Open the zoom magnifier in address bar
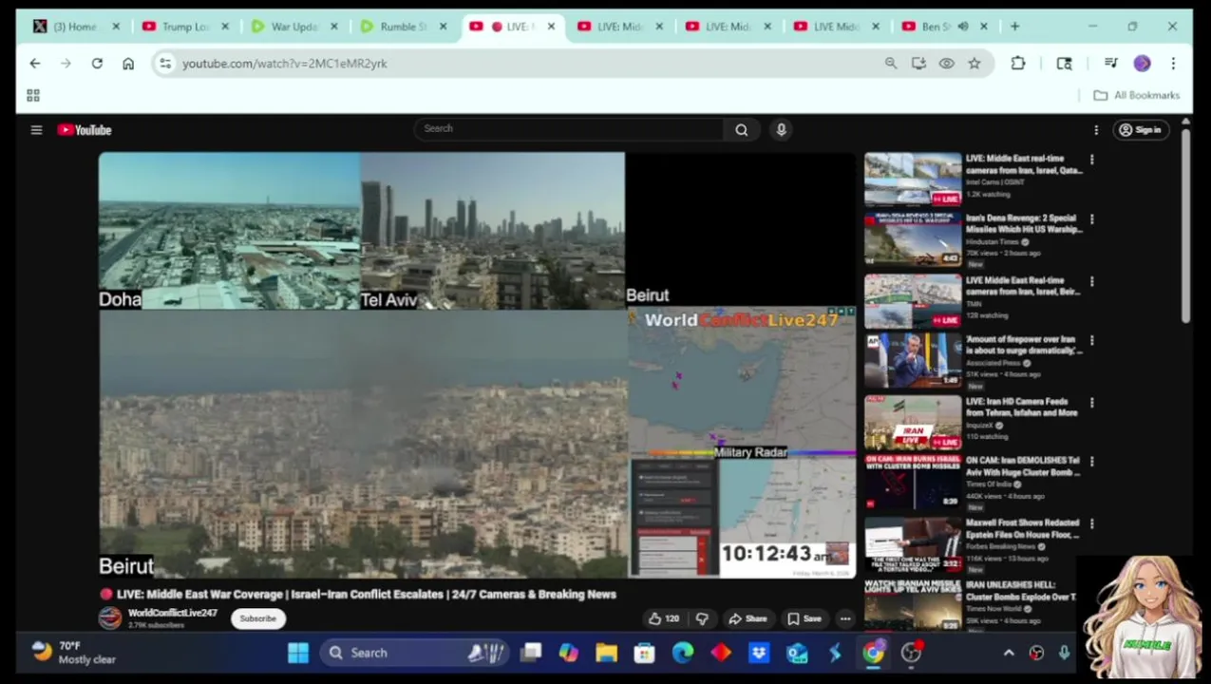Image resolution: width=1211 pixels, height=684 pixels. click(x=891, y=64)
